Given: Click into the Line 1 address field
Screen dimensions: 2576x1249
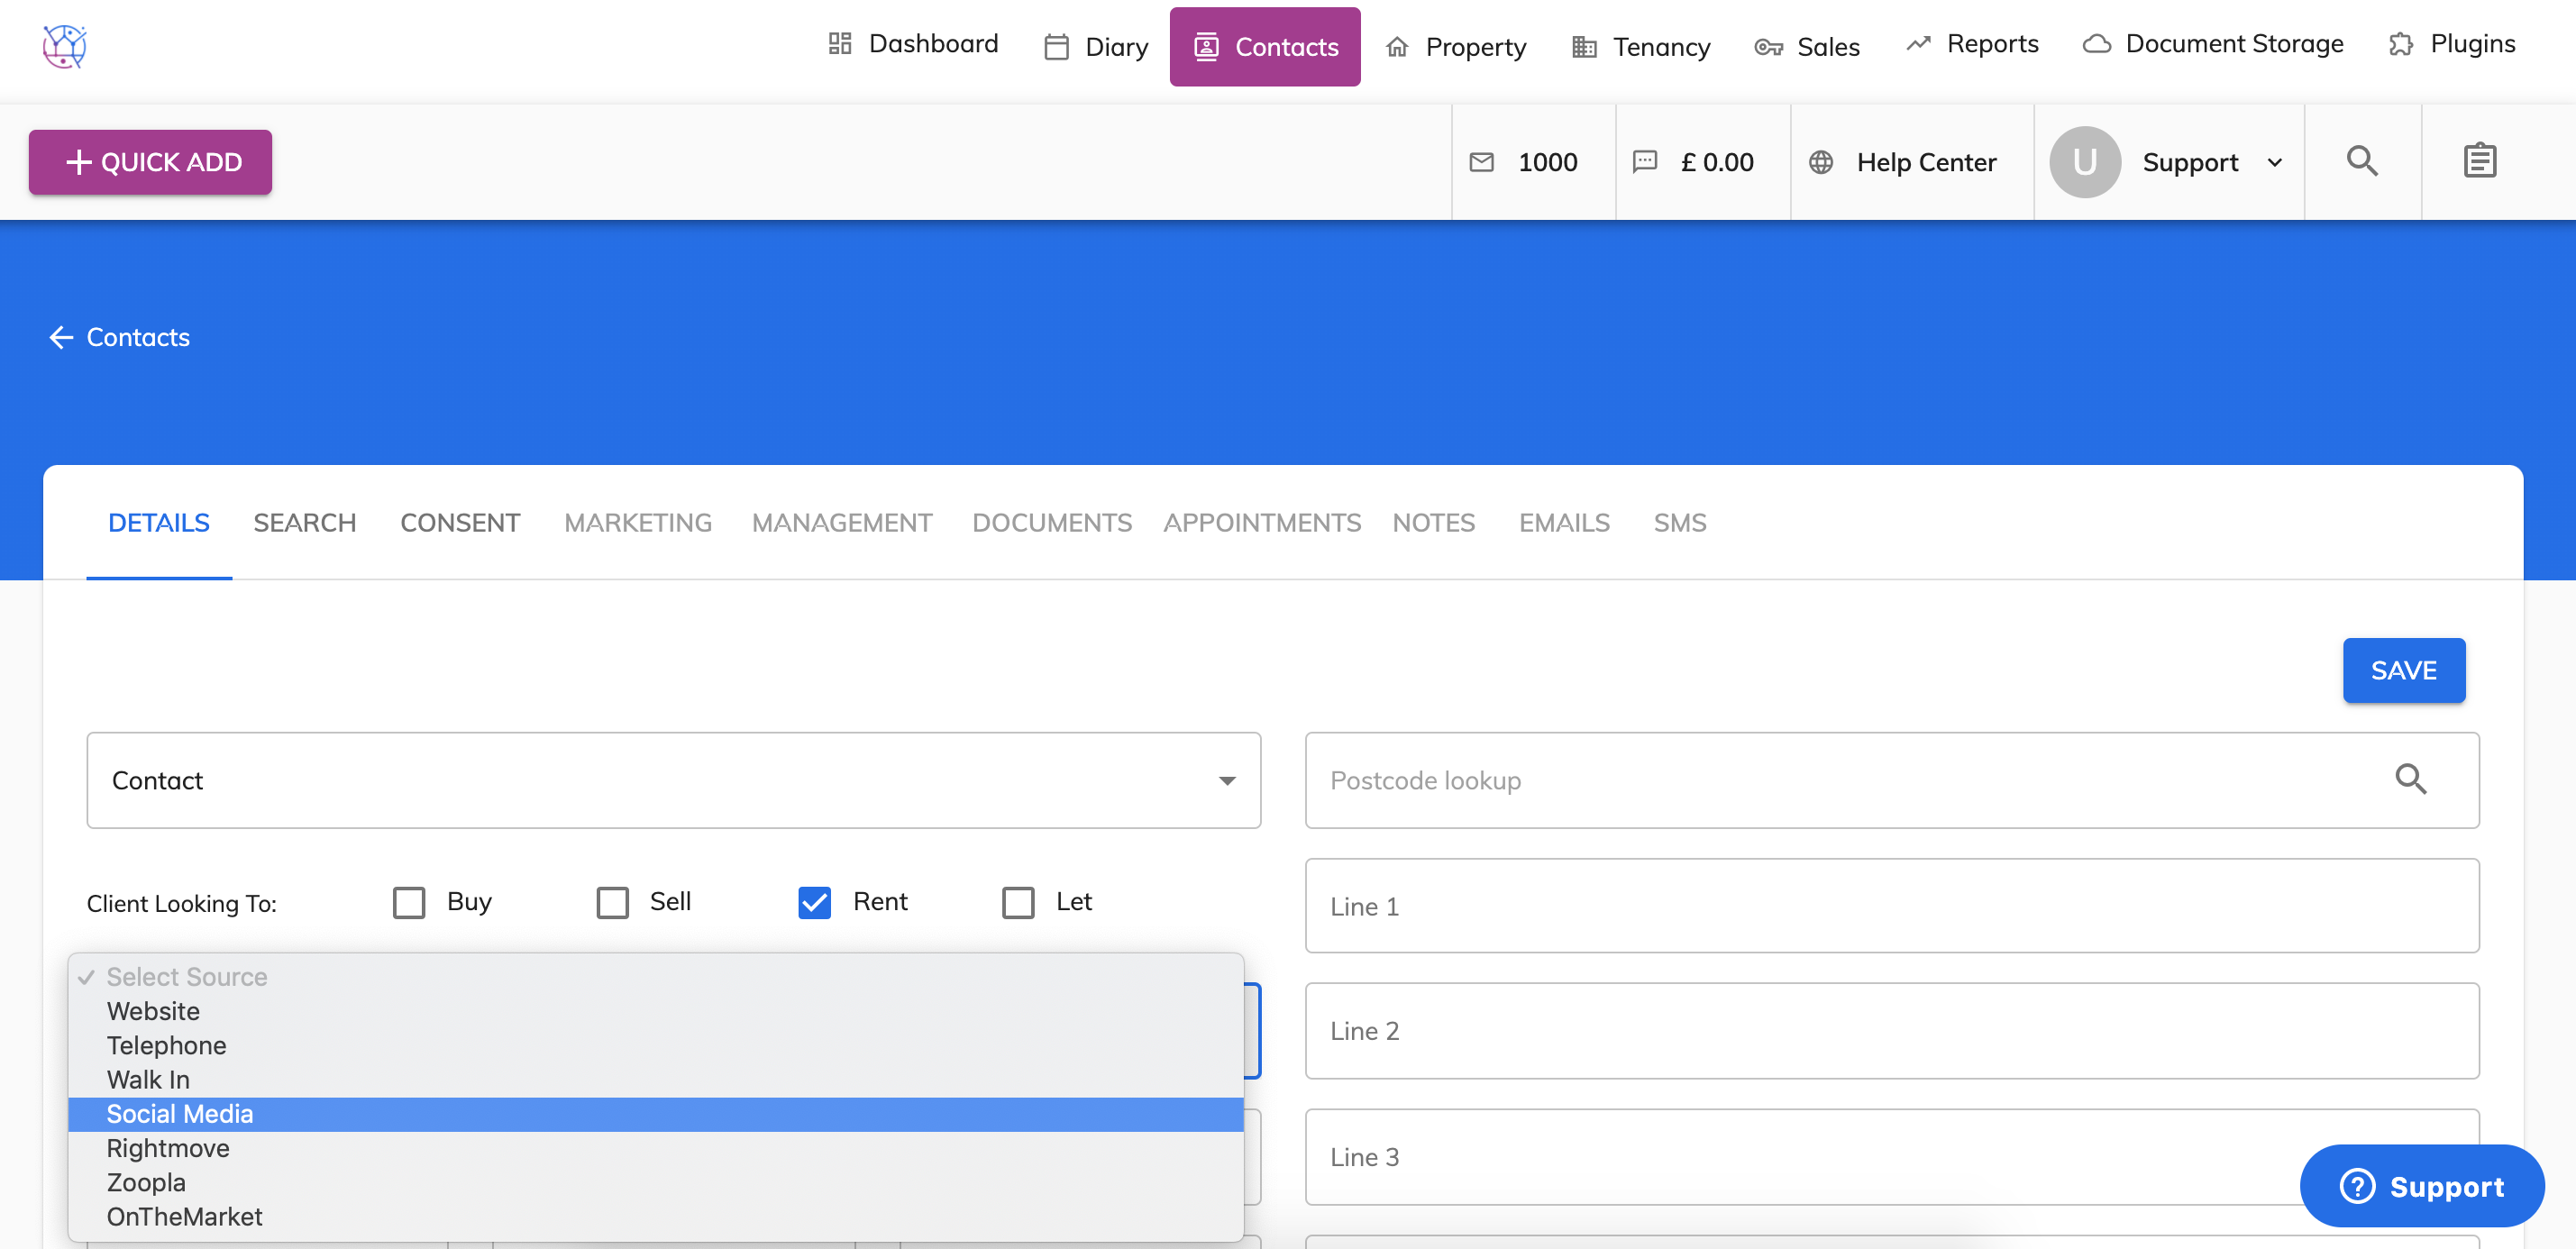Looking at the screenshot, I should (x=1891, y=906).
